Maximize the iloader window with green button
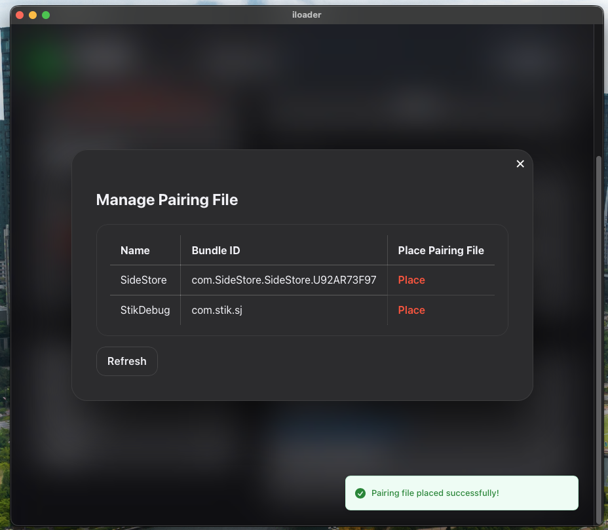 coord(46,15)
